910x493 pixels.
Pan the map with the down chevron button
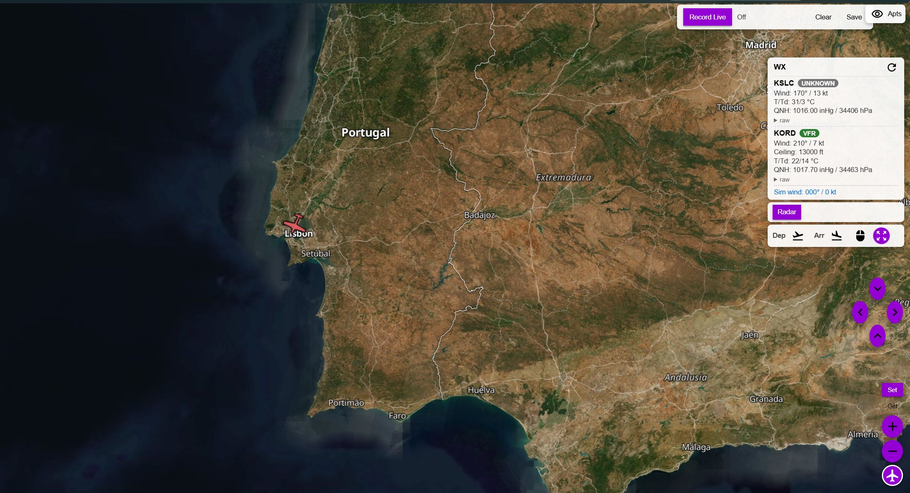[x=878, y=289]
